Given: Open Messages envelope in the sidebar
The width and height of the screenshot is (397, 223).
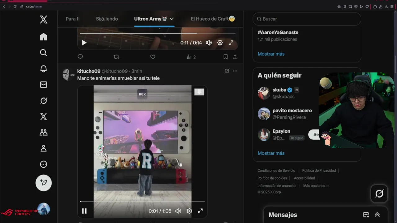Looking at the screenshot, I should [x=43, y=85].
